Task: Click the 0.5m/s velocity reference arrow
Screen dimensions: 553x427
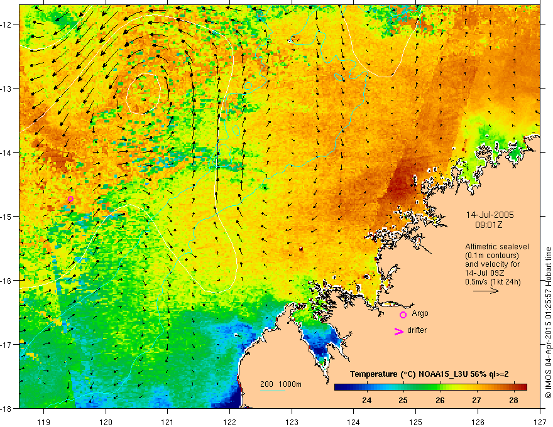Action: pos(486,291)
